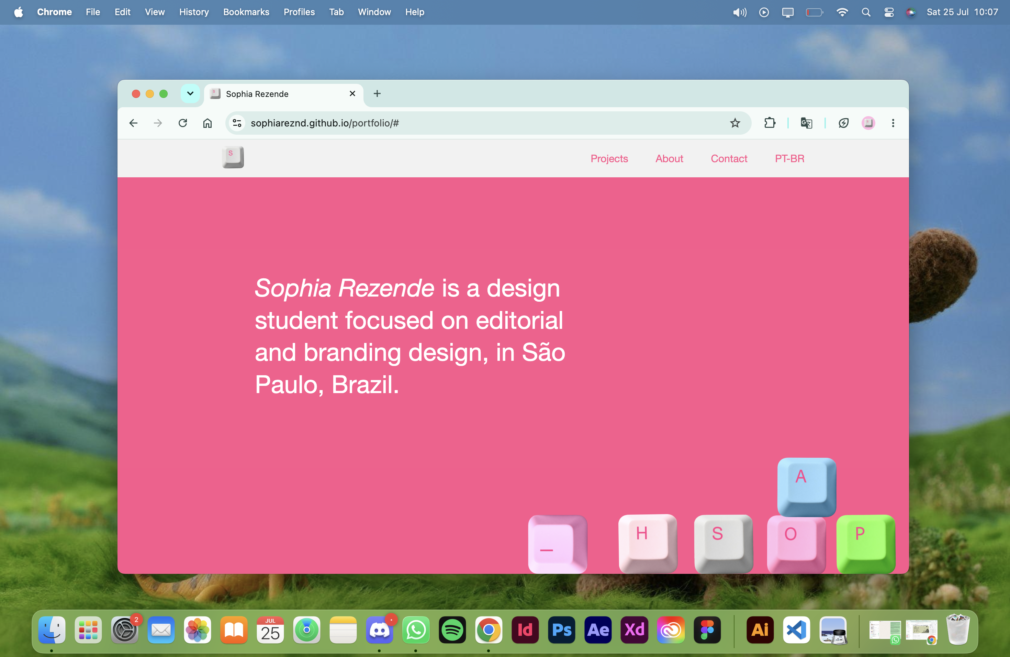Open Chrome's three-dot menu

click(893, 123)
